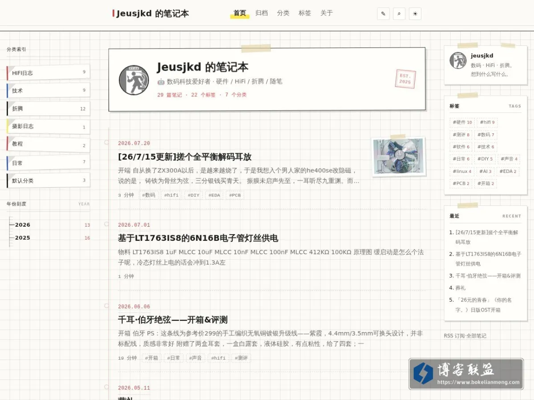The image size is (534, 400).
Task: Open post 搓个全平衡解码耳放
Action: [x=185, y=157]
